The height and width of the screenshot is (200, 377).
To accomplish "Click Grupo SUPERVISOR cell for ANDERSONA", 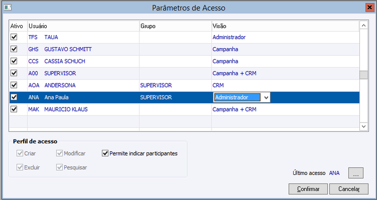I will [175, 85].
